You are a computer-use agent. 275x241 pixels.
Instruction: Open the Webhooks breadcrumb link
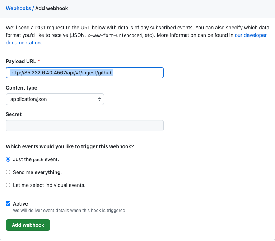(18, 8)
